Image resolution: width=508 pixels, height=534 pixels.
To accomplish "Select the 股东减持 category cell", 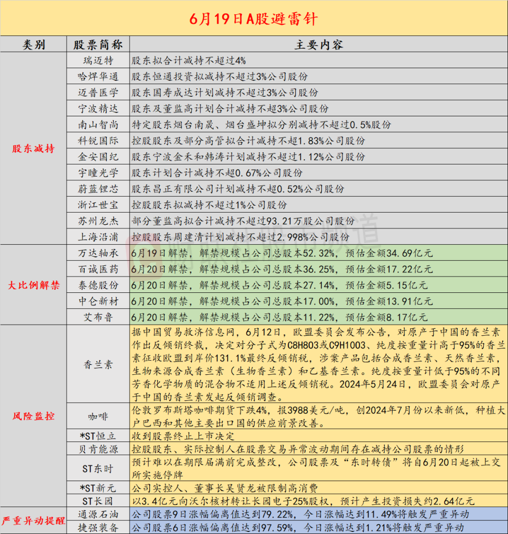I will click(33, 149).
